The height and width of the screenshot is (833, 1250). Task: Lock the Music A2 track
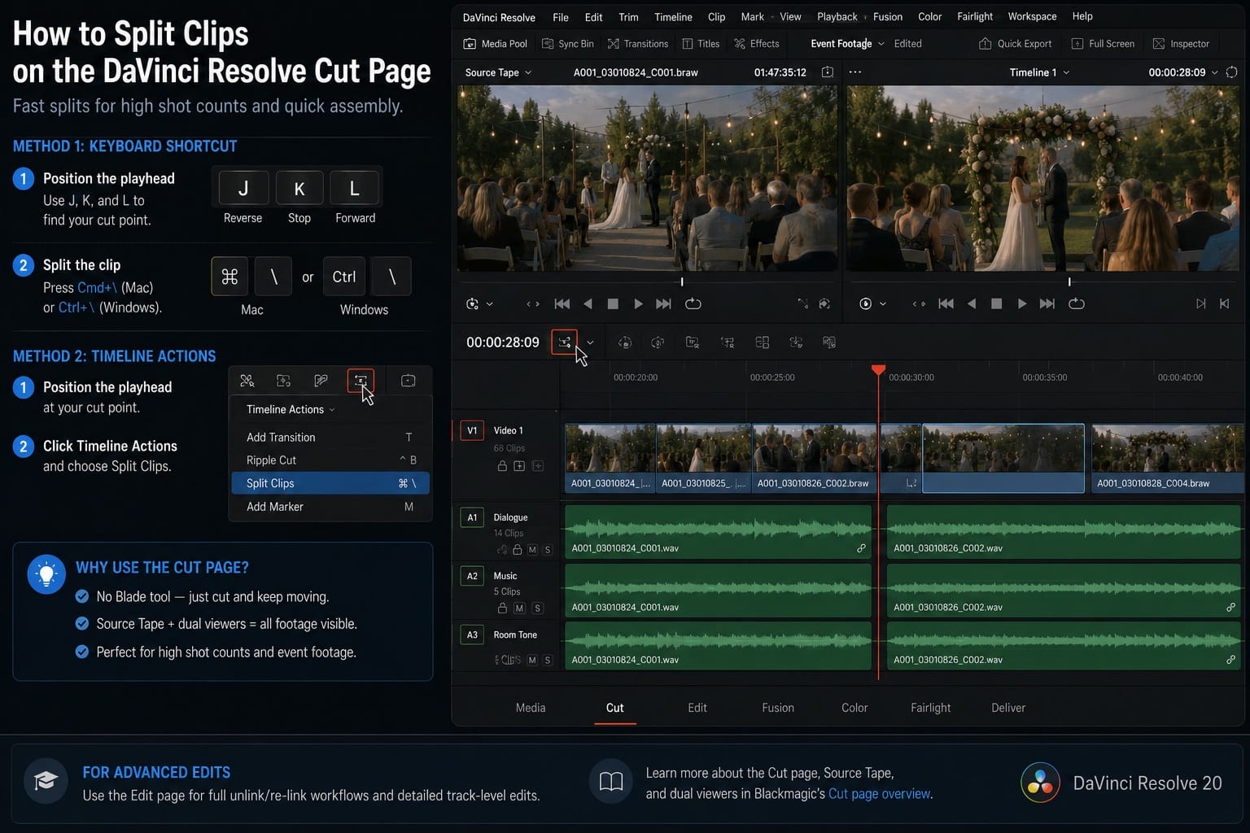point(502,608)
